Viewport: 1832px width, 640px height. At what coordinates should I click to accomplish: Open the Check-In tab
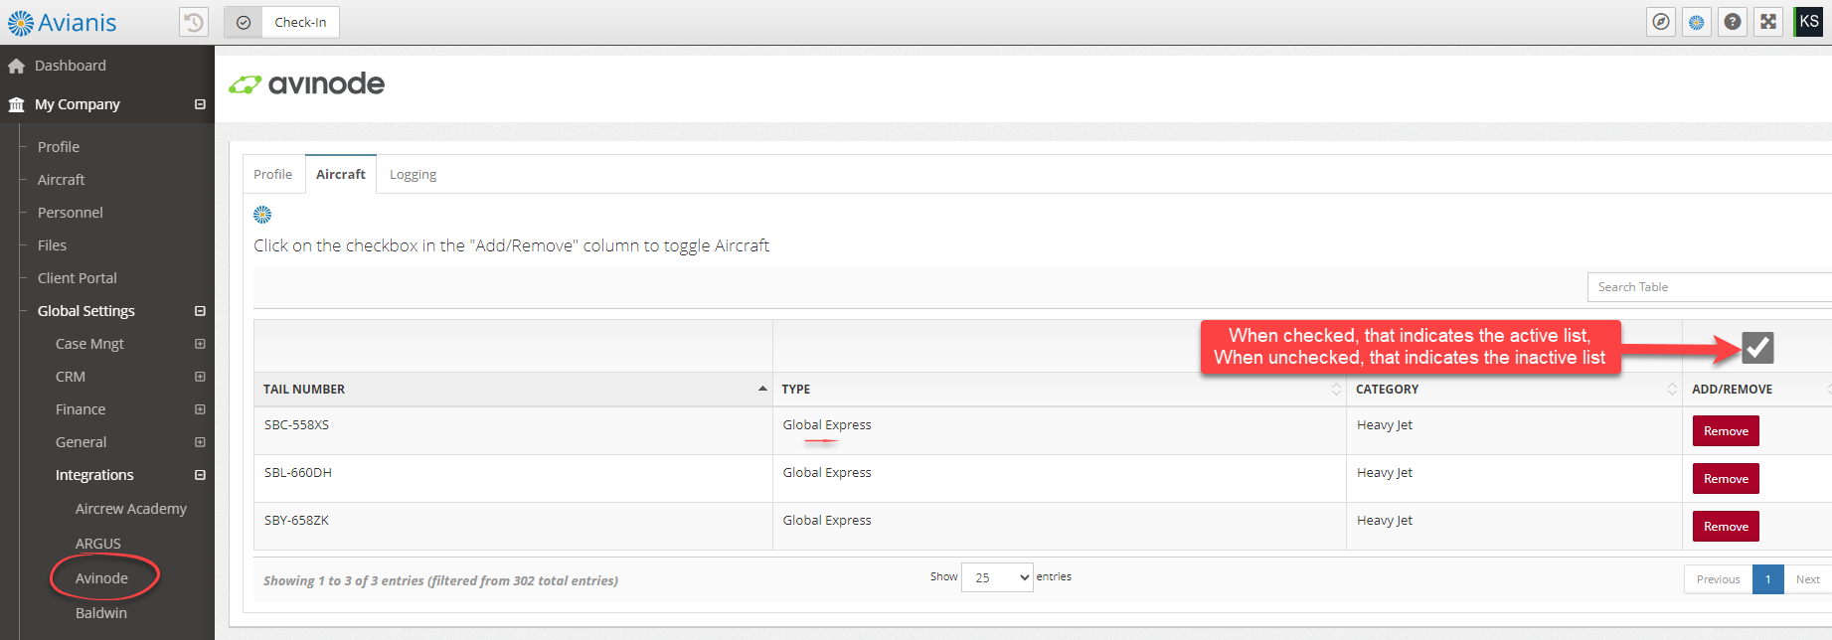300,22
